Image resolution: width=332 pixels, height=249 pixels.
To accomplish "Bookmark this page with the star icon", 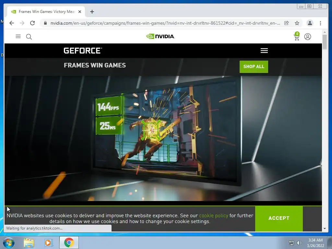I will click(297, 23).
